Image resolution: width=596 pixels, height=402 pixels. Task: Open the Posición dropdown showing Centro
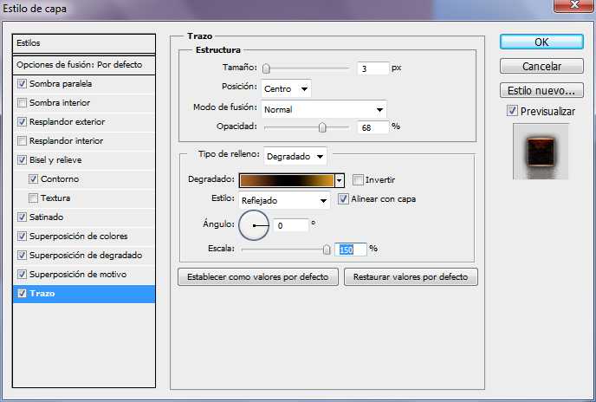[286, 88]
